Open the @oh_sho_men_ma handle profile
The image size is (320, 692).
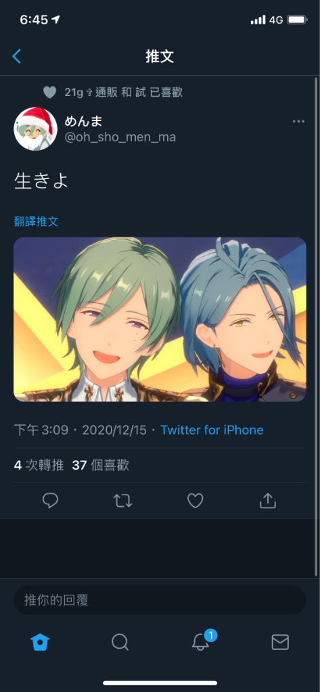coord(120,137)
